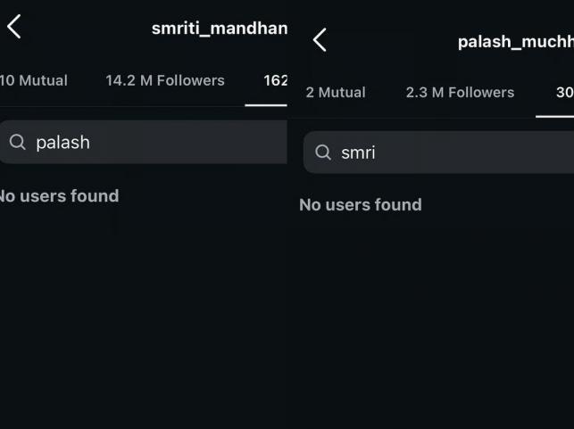
Task: Open the 10 Mutual tab
Action: click(33, 80)
